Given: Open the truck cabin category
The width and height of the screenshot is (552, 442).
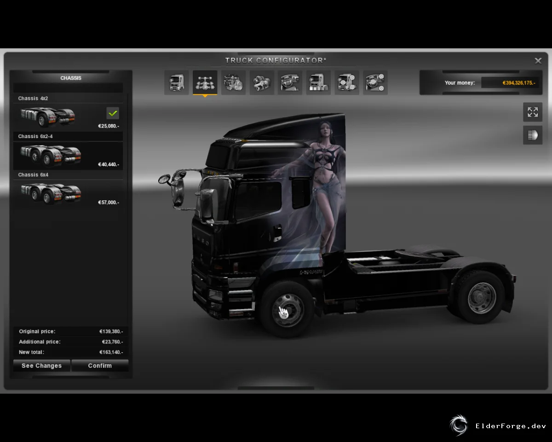Looking at the screenshot, I should [177, 83].
